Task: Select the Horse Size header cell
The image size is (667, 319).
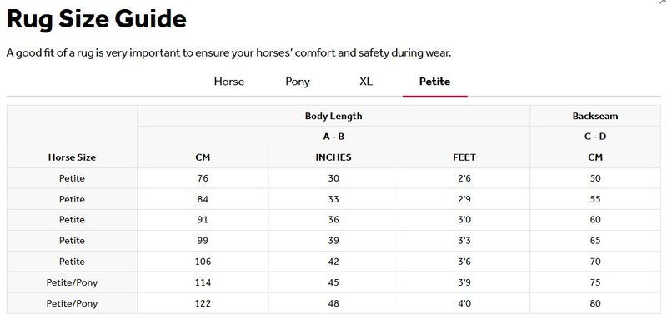Action: [x=72, y=157]
